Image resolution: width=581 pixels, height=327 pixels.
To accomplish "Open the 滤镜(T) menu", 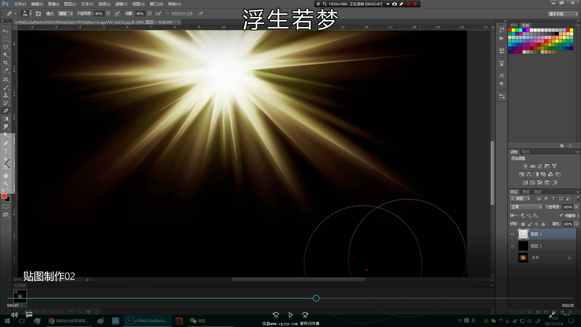I will pyautogui.click(x=121, y=4).
